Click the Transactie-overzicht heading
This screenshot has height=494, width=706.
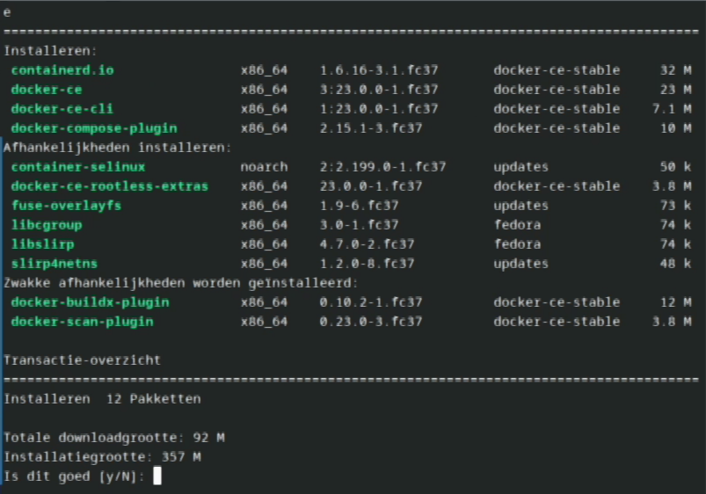point(82,360)
